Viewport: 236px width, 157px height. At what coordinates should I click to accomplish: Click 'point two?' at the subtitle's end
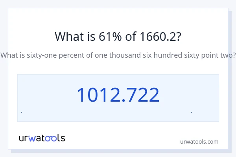coord(219,55)
